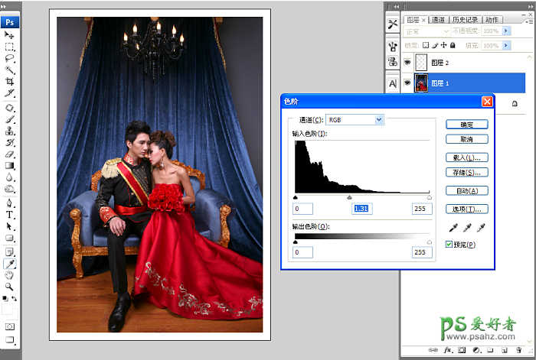Screen dimensions: 536x360
Task: Select the Zoom magnifier tool
Action: click(x=10, y=286)
